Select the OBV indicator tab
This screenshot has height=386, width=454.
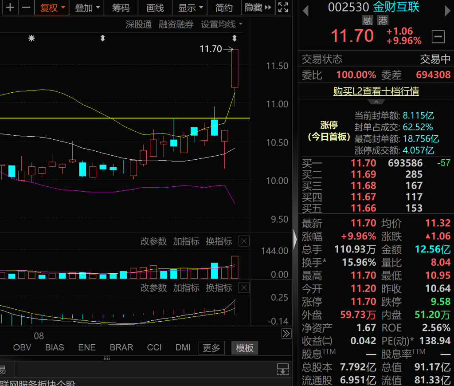(x=22, y=347)
